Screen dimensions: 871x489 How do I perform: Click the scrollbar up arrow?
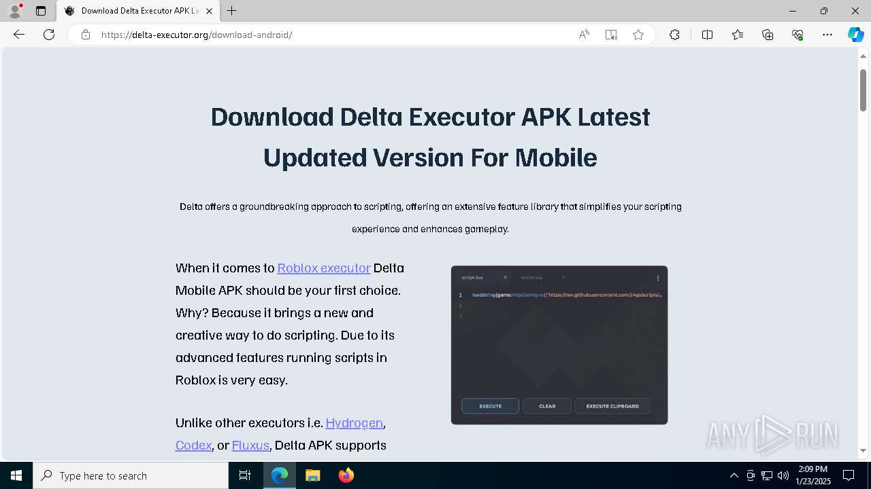tap(863, 56)
